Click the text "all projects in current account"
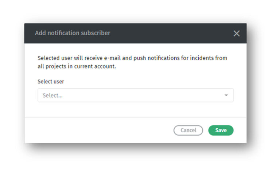 pyautogui.click(x=77, y=67)
